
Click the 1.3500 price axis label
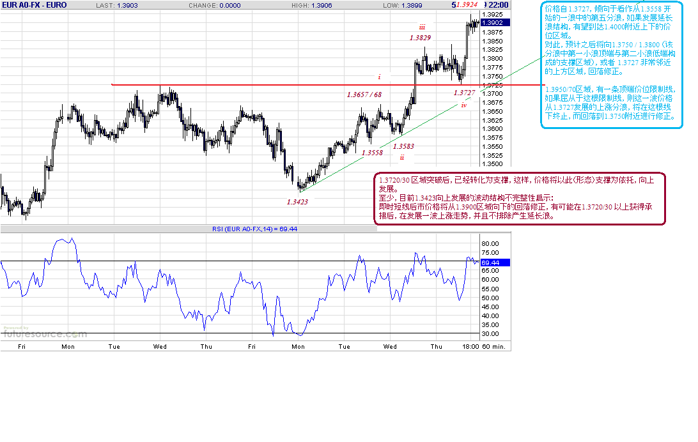(492, 164)
